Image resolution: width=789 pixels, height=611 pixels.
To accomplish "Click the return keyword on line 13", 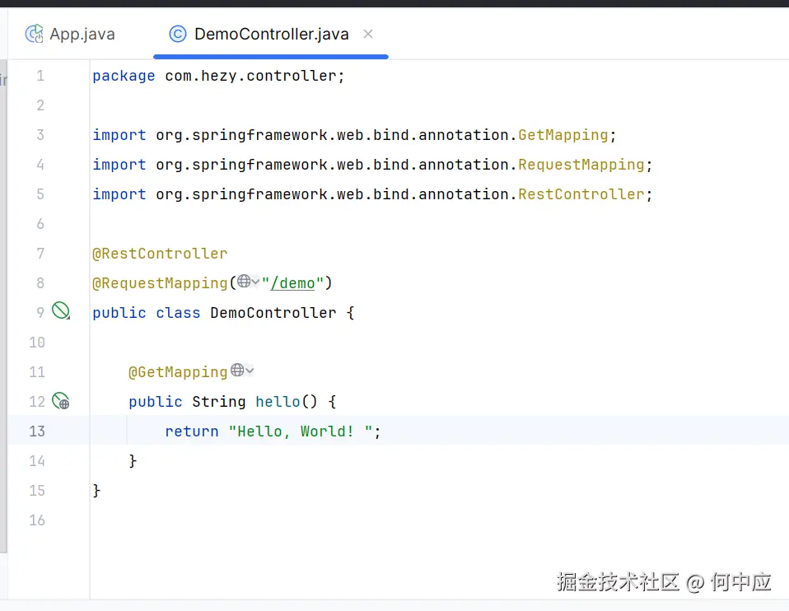I will tap(192, 431).
